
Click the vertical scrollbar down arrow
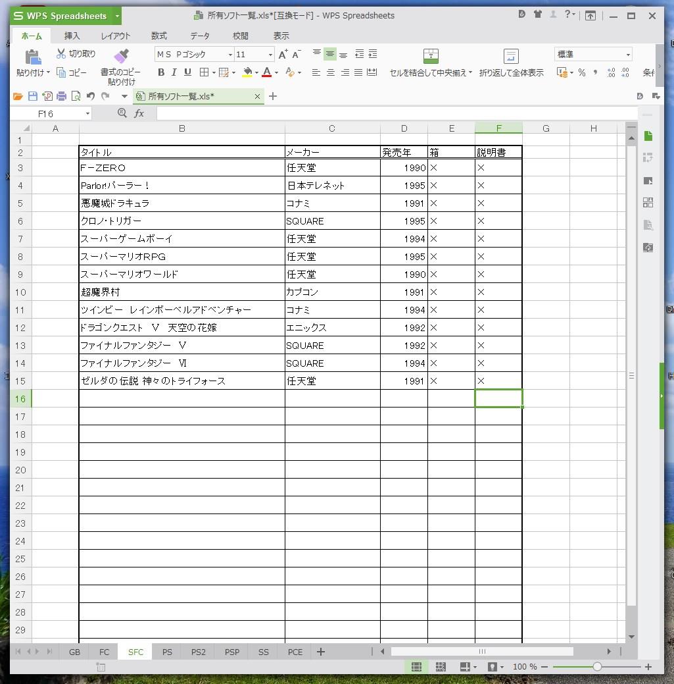[631, 637]
